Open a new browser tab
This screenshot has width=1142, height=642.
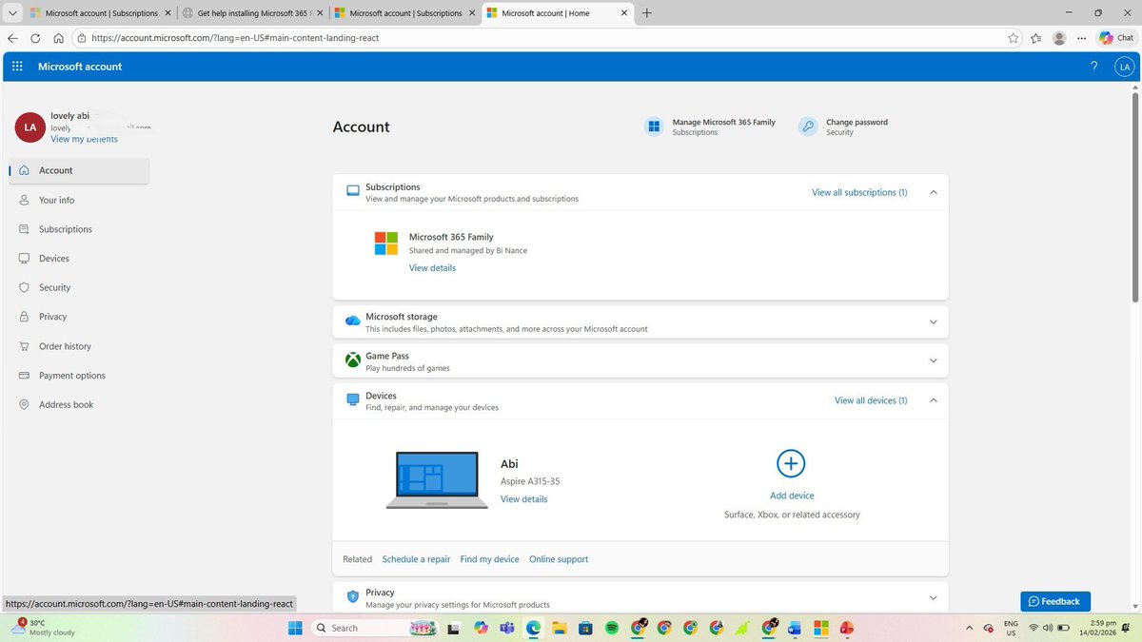647,13
